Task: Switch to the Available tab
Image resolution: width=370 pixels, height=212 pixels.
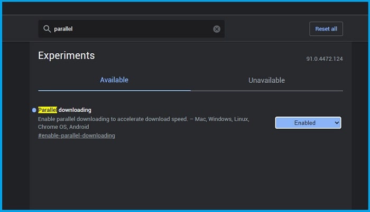Action: tap(114, 80)
